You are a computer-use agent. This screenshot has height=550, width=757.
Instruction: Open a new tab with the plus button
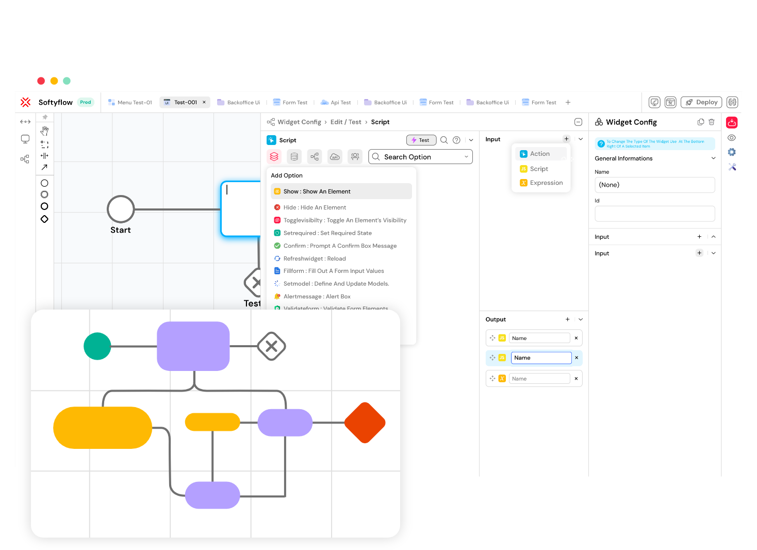pos(568,102)
